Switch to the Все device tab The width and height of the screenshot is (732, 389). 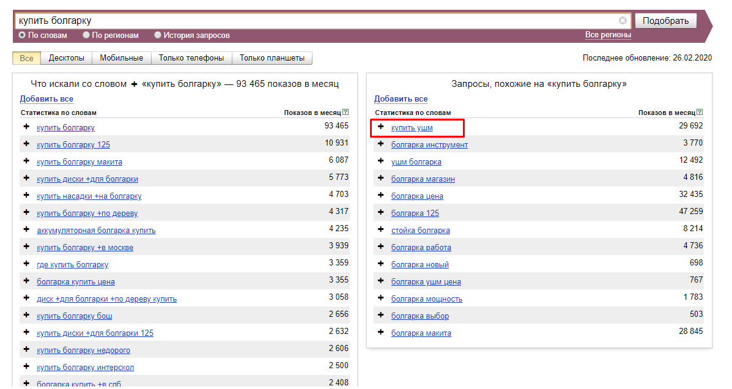27,58
